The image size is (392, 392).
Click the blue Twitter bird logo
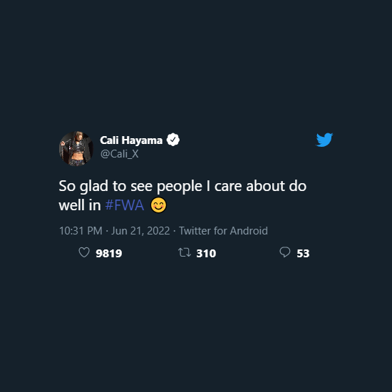point(324,140)
